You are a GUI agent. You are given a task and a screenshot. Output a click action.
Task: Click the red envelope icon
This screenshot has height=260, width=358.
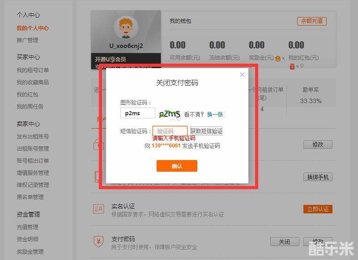coord(292,66)
